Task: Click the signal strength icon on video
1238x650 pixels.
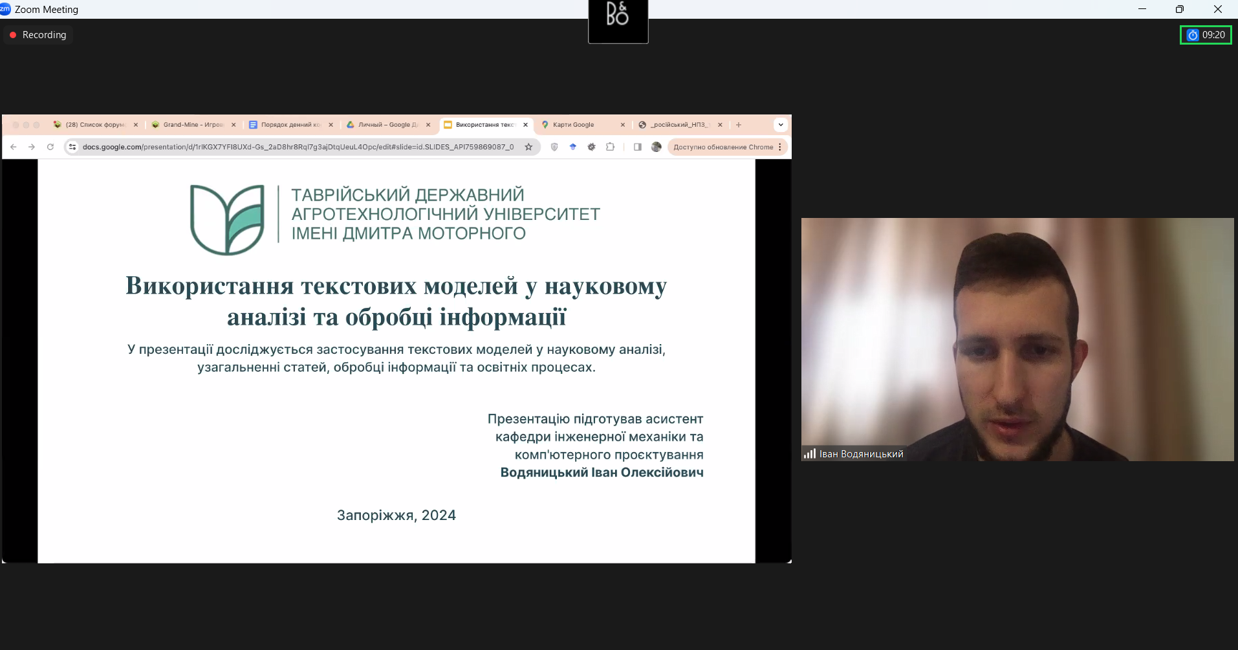Action: click(809, 454)
